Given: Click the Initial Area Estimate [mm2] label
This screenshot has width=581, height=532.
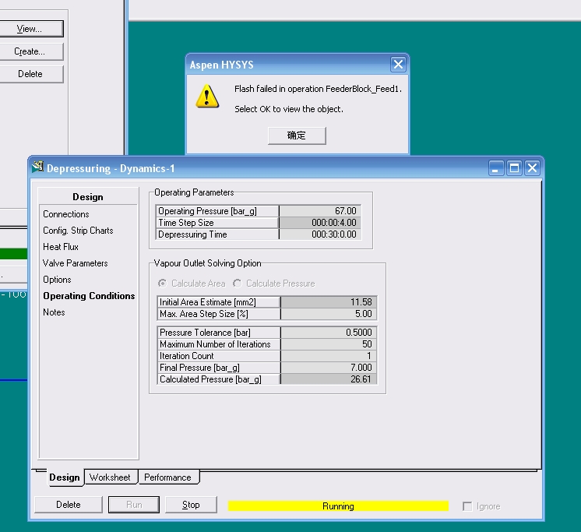Looking at the screenshot, I should (207, 302).
